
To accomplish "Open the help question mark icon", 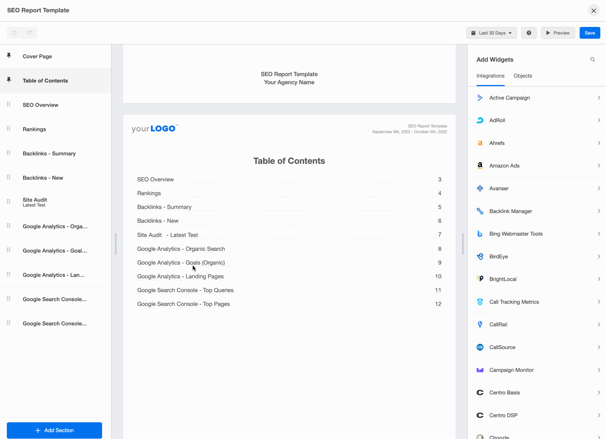I will click(x=529, y=33).
